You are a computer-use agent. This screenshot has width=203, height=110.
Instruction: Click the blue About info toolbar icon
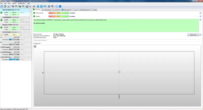(60, 6)
